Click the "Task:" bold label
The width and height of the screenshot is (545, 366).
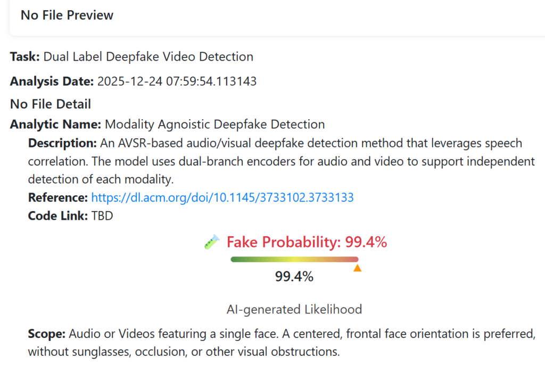tap(24, 56)
